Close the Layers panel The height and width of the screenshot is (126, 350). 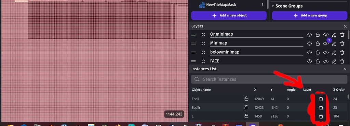(345, 26)
